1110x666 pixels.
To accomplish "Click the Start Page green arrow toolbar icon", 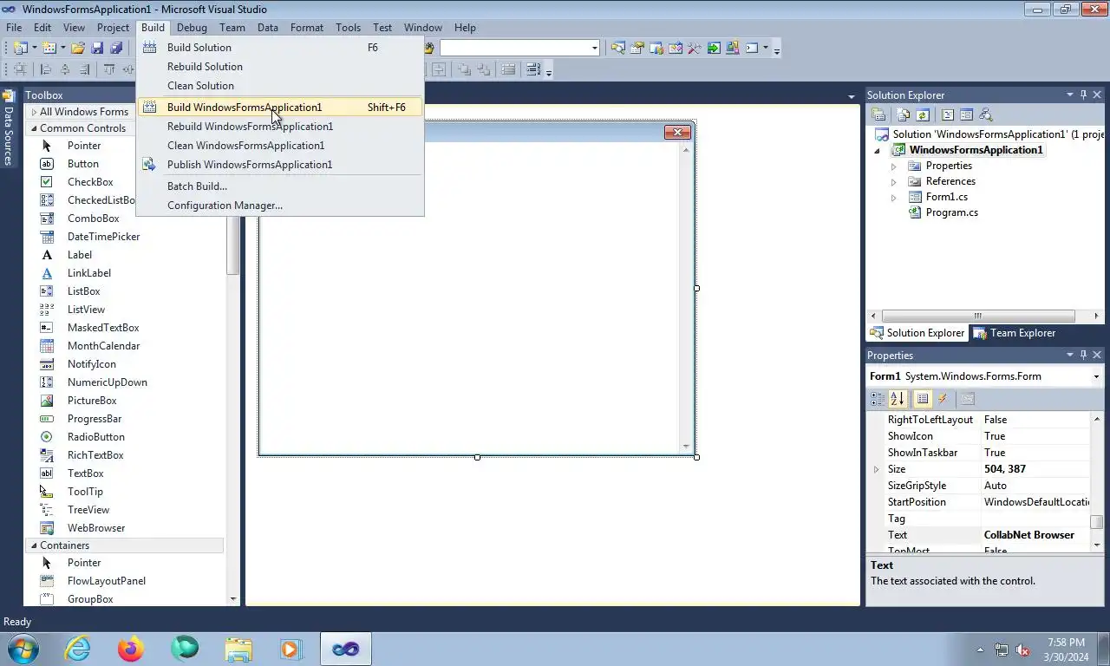I will point(714,48).
